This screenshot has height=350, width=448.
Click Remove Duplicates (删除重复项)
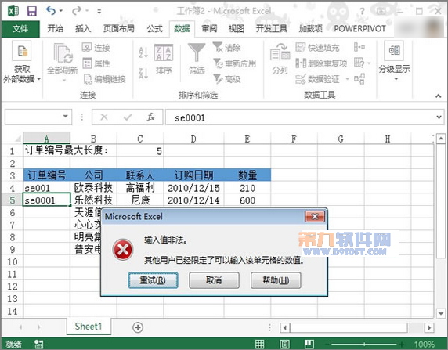tap(321, 63)
